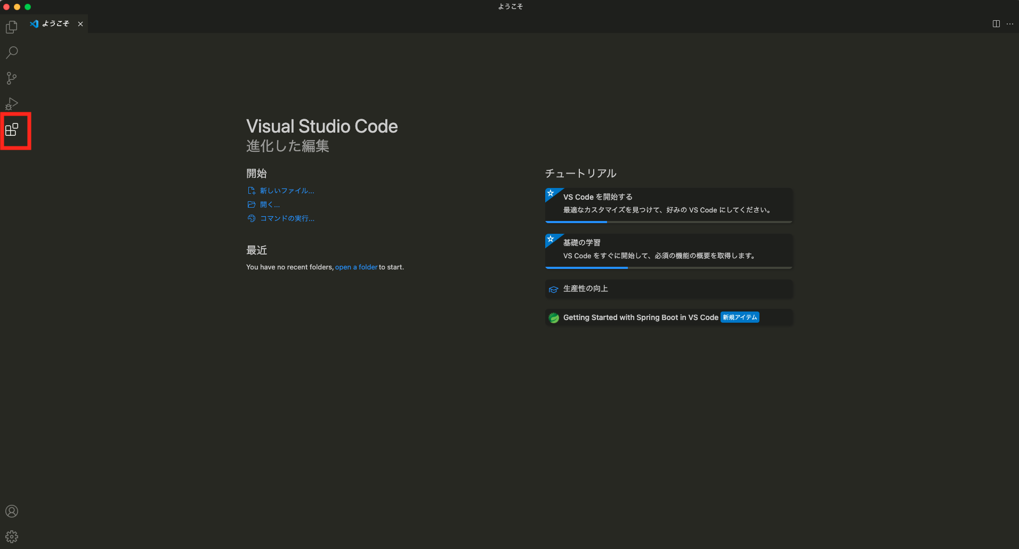Open Getting Started with Spring Boot walkthrough

(x=668, y=317)
